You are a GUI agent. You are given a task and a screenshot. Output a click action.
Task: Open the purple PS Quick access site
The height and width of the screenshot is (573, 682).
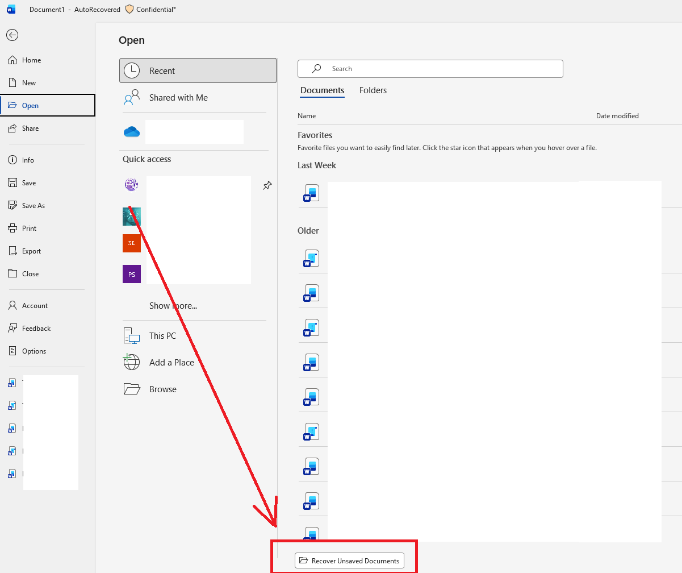pyautogui.click(x=132, y=274)
